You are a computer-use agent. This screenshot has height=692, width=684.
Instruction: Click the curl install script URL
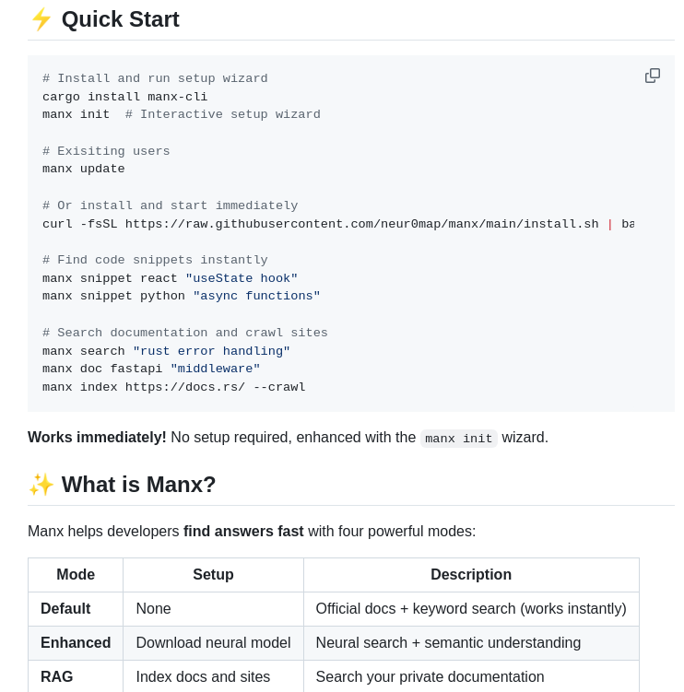coord(361,224)
